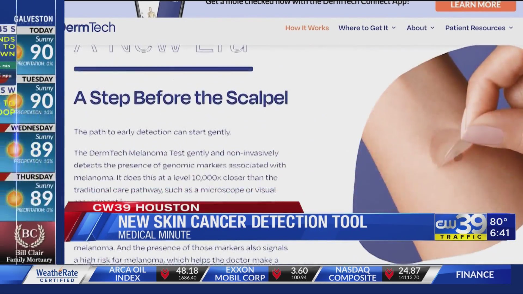Click the FINANCE ticker tab
523x294 pixels.
[475, 274]
